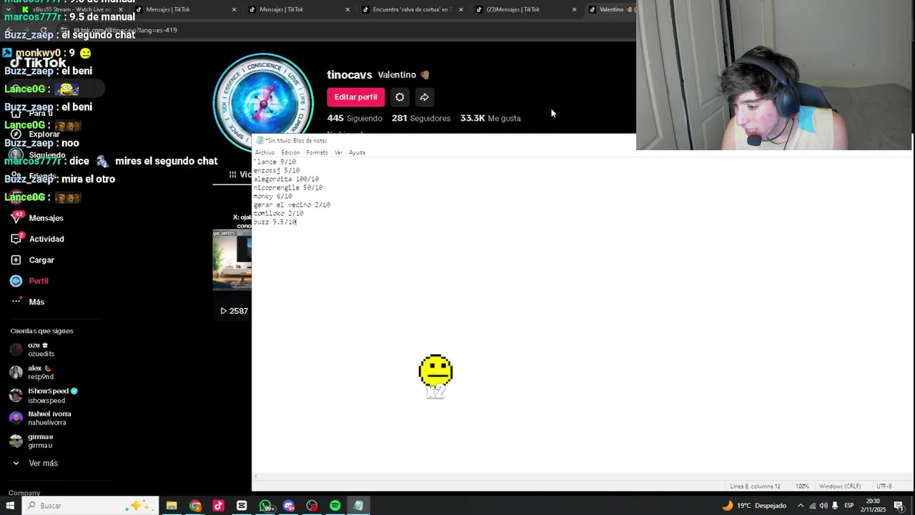Click the 'lance 9/10' Notepad line
Image resolution: width=915 pixels, height=515 pixels.
click(x=275, y=162)
